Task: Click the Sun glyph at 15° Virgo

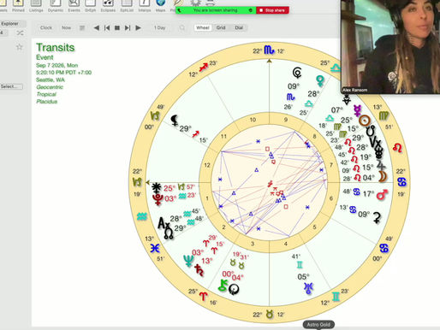Action: point(365,121)
